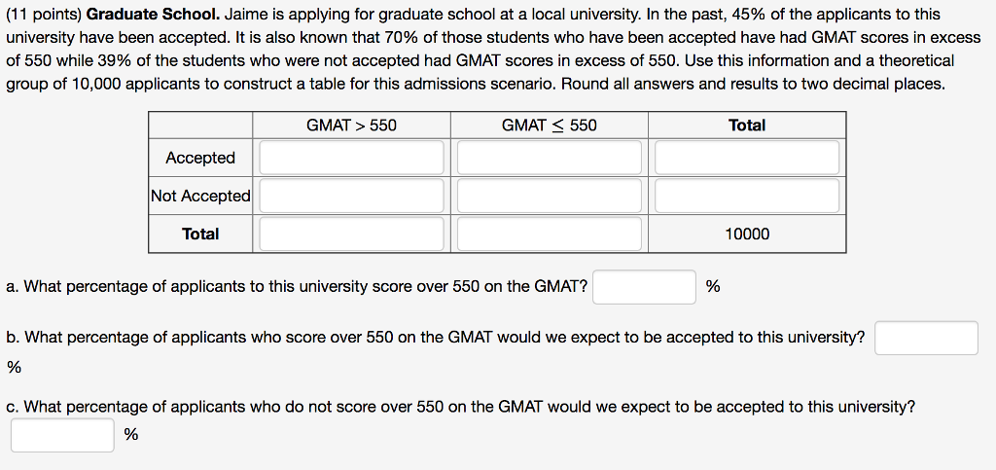Click the Accepted, GMAT > 550 input field

[x=351, y=158]
